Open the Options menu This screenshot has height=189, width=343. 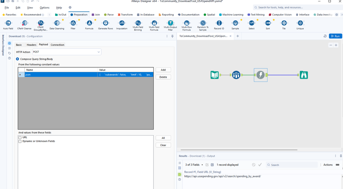tap(44, 8)
